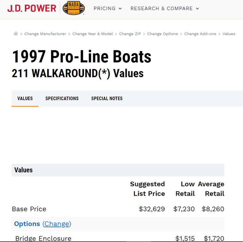Click Change Year & Model breadcrumb
This screenshot has height=242, width=243.
92,34
